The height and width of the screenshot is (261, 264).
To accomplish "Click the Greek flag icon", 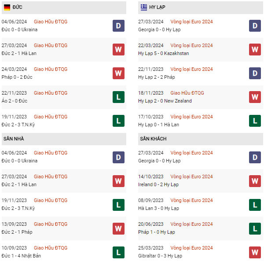I will 144,7.
